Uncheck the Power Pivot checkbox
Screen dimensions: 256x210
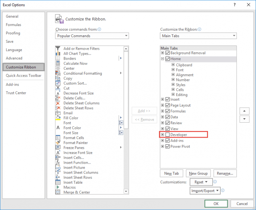pyautogui.click(x=167, y=146)
